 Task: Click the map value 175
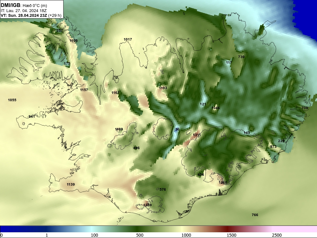point(67,63)
